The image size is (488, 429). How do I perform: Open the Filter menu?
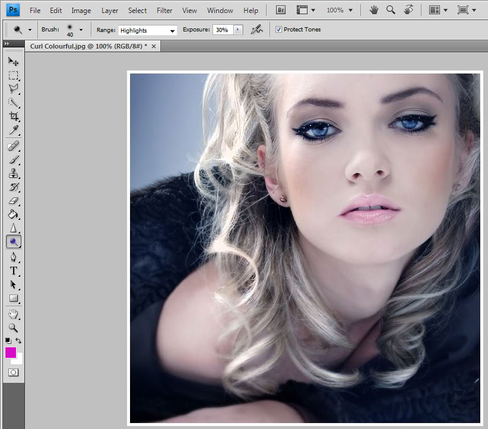click(x=164, y=11)
